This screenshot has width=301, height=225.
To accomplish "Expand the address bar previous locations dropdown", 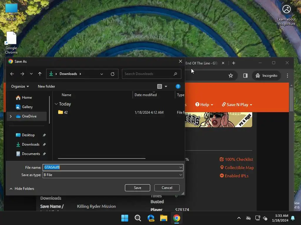I will coord(101,74).
